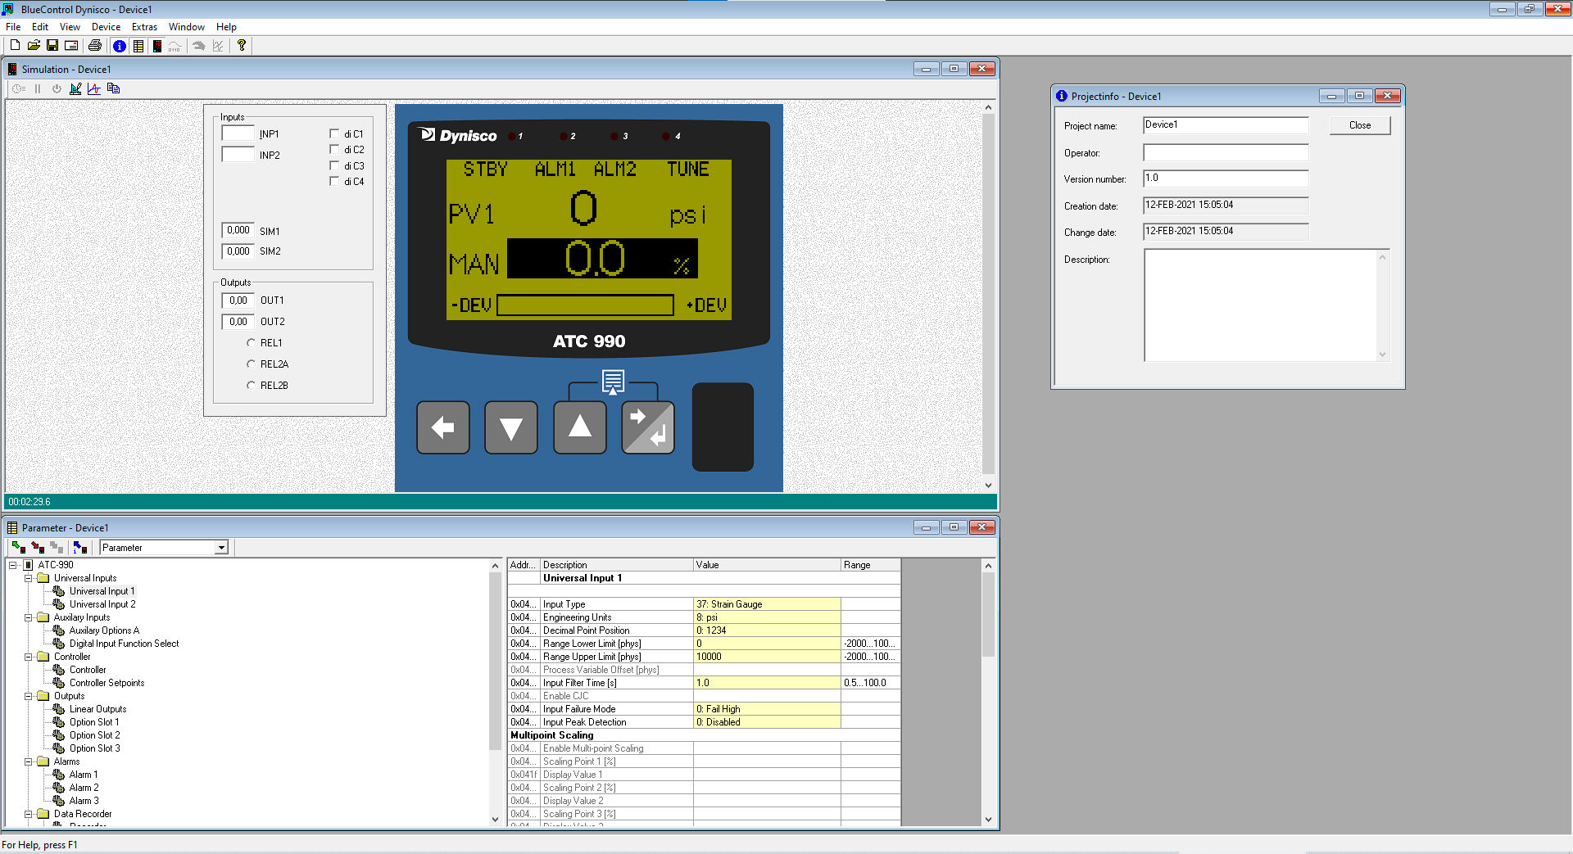Screen dimensions: 1573x854
Task: Click the Close button in Projectinfo
Action: click(1359, 125)
